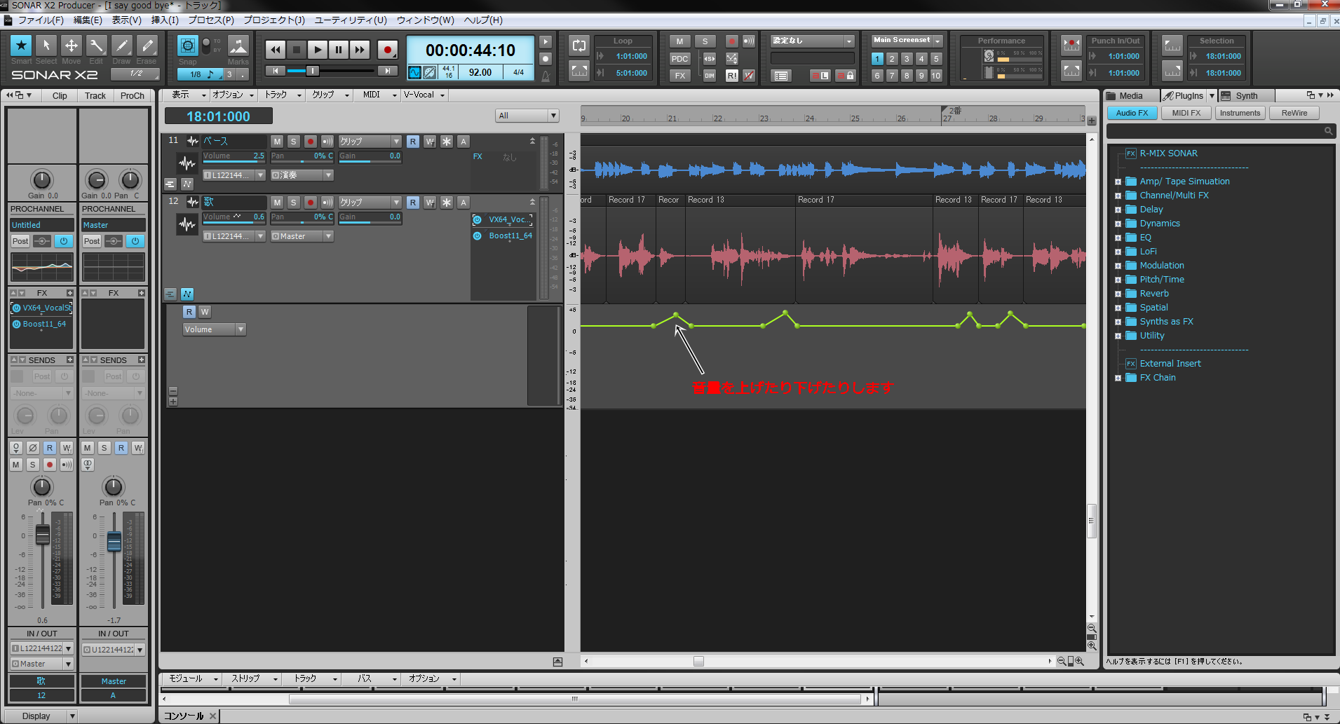
Task: Rewind transport to start
Action: 276,50
